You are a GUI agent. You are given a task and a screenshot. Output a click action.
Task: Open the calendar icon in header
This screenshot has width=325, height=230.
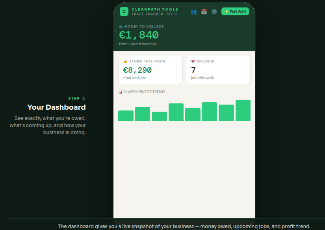coord(204,11)
